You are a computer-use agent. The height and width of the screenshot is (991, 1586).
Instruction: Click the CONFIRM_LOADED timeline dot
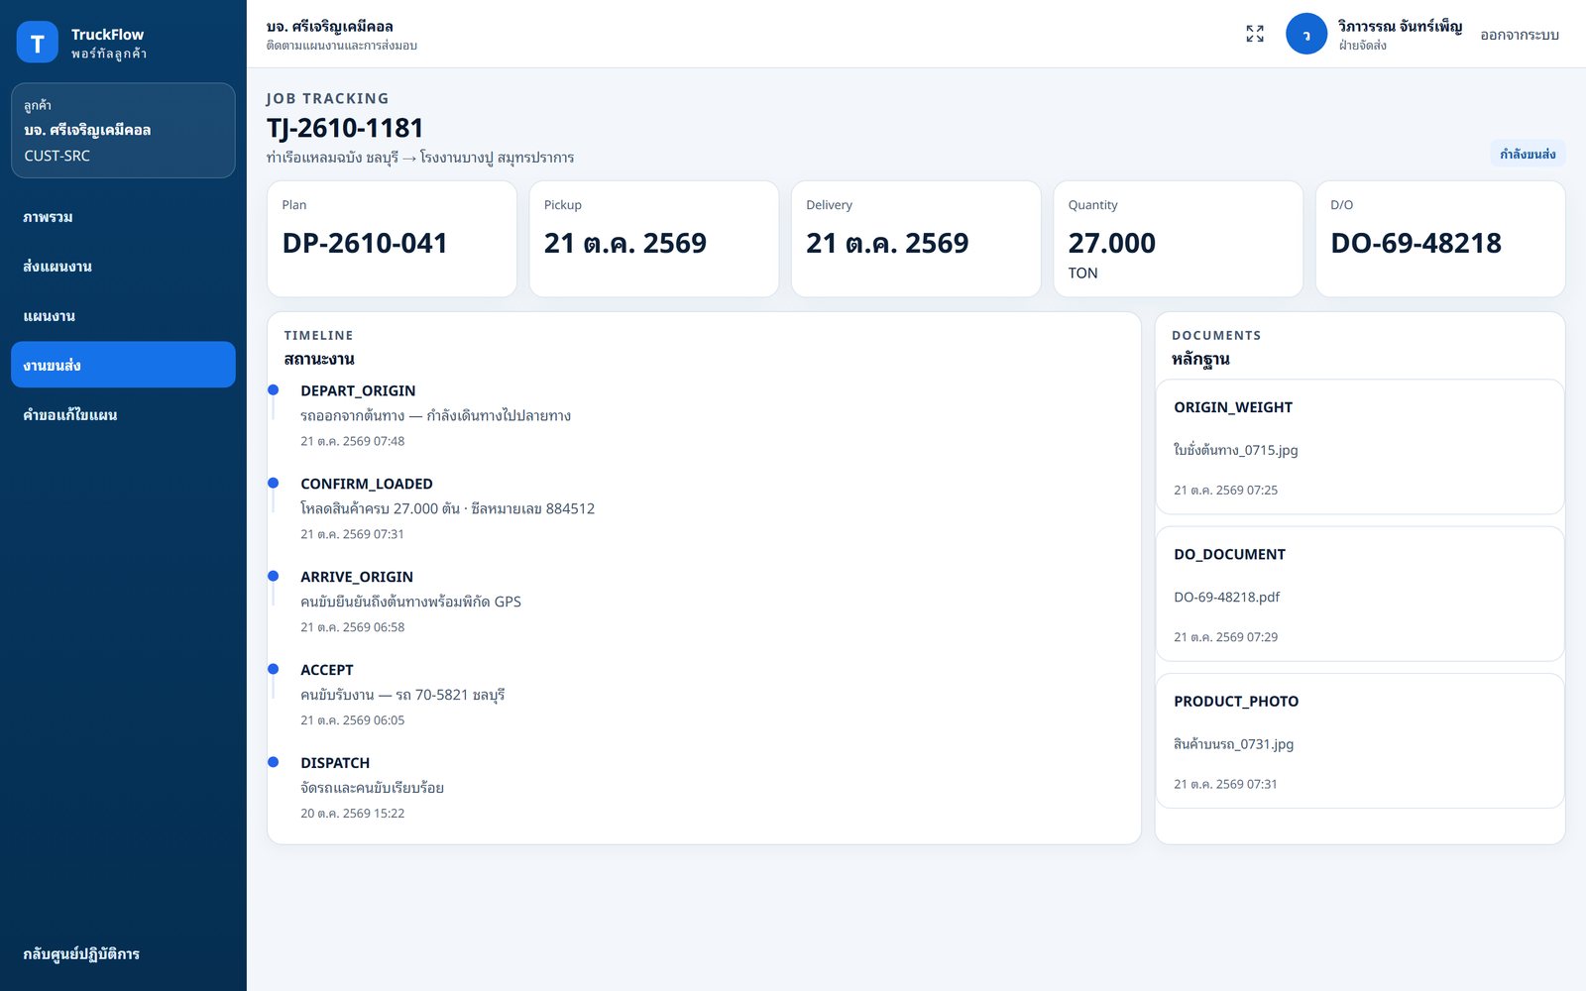point(274,484)
